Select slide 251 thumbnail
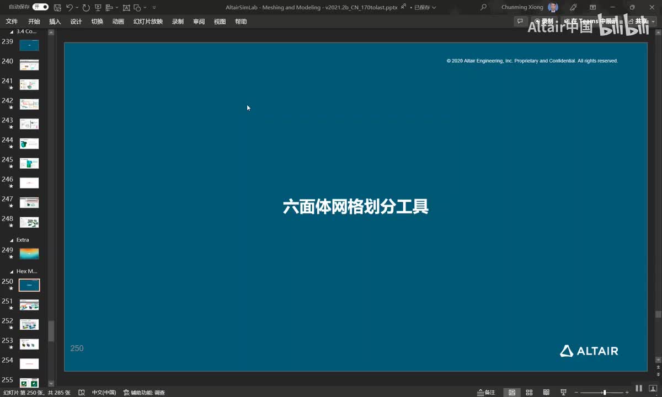Image resolution: width=662 pixels, height=397 pixels. click(x=29, y=305)
